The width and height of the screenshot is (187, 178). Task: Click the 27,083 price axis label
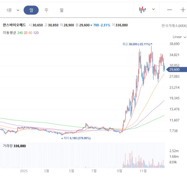[174, 76]
